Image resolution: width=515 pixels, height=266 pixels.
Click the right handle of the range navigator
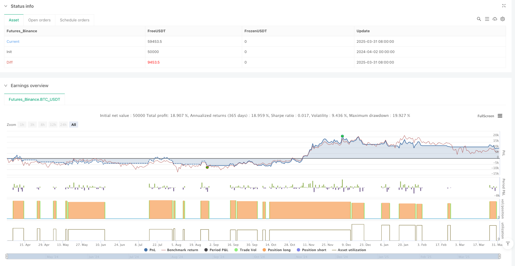(499, 256)
